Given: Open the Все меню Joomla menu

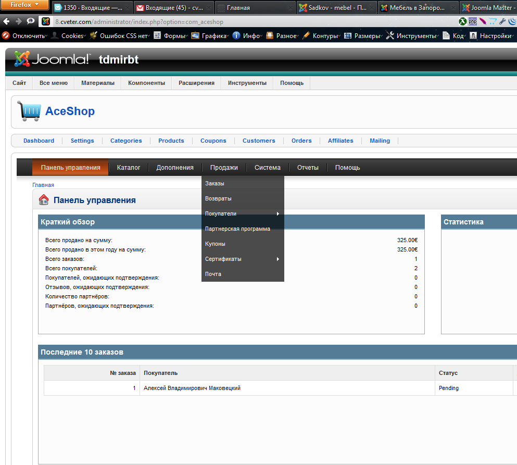Looking at the screenshot, I should (54, 83).
